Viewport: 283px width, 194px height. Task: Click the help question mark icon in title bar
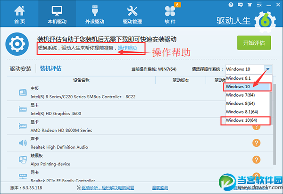231,5
